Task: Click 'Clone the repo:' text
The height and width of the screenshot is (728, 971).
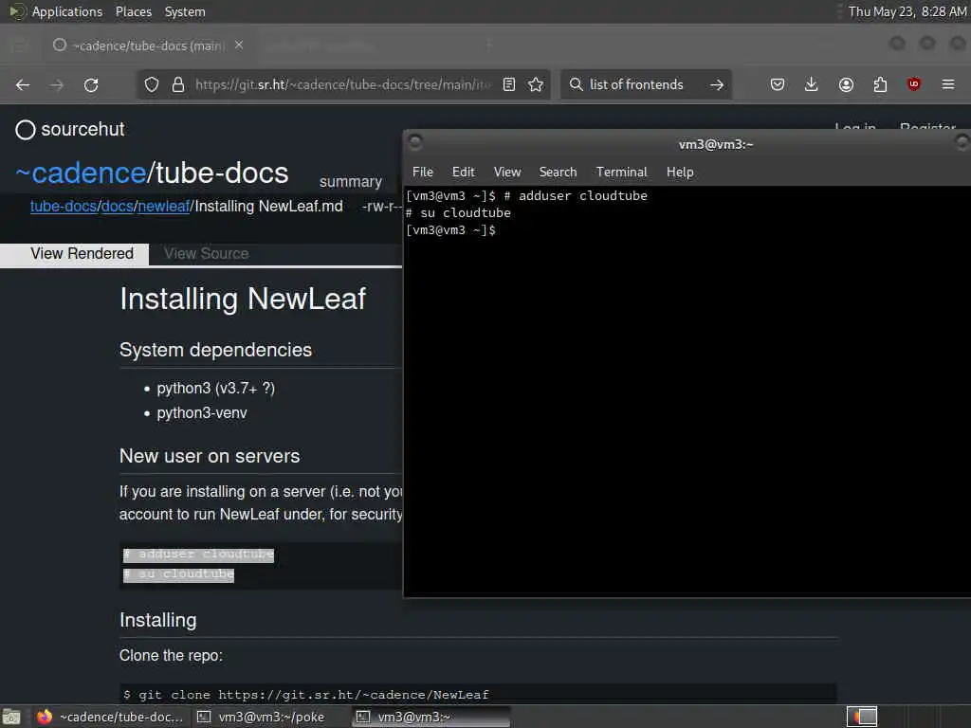Action: 171,656
